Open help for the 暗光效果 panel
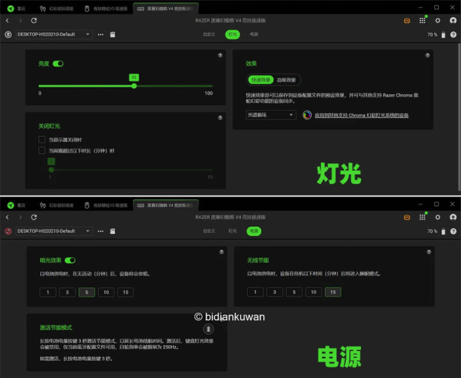Screen dimensions: 461x378 (222, 252)
